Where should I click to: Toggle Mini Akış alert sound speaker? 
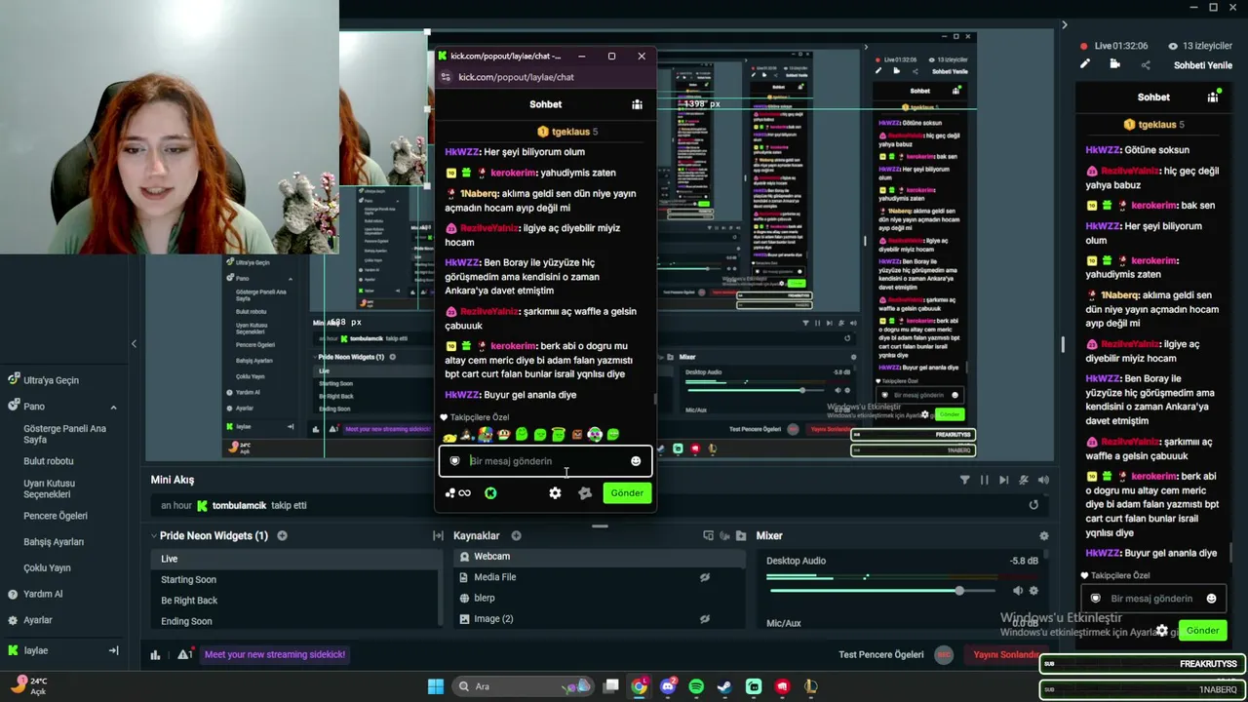[1043, 480]
